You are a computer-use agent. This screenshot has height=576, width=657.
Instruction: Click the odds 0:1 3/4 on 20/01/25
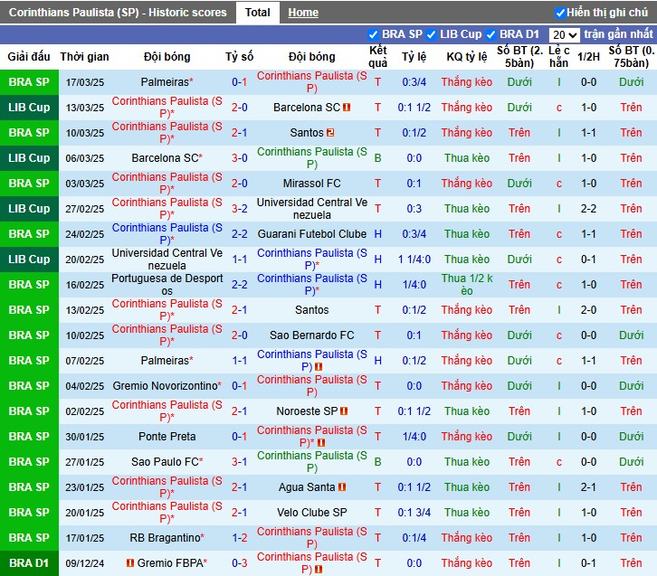[414, 513]
